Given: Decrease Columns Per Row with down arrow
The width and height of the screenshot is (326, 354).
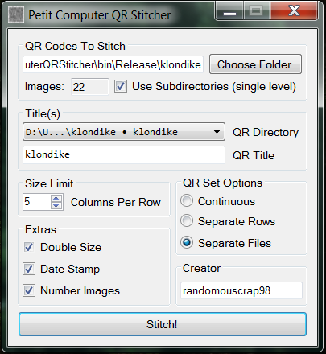Looking at the screenshot, I should pos(56,205).
